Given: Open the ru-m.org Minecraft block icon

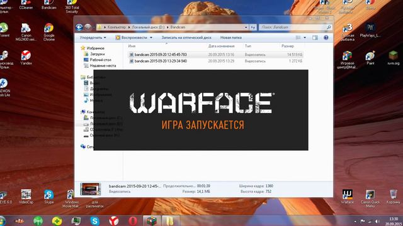Looking at the screenshot, I should coord(393,58).
